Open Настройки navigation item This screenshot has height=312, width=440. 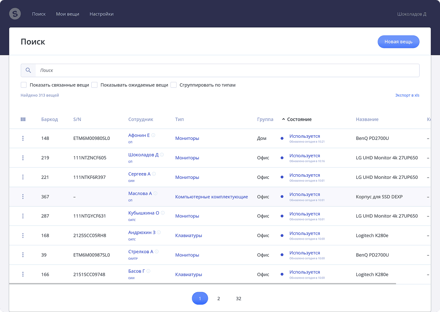(101, 14)
